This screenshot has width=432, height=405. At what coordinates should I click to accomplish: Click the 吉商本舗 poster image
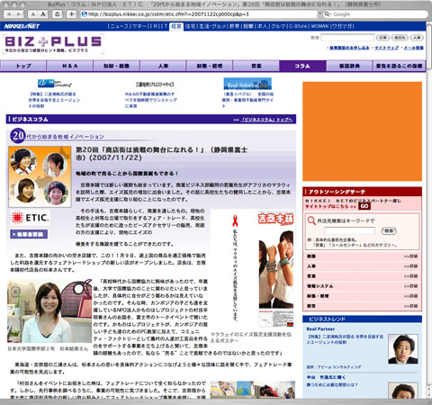[x=253, y=269]
